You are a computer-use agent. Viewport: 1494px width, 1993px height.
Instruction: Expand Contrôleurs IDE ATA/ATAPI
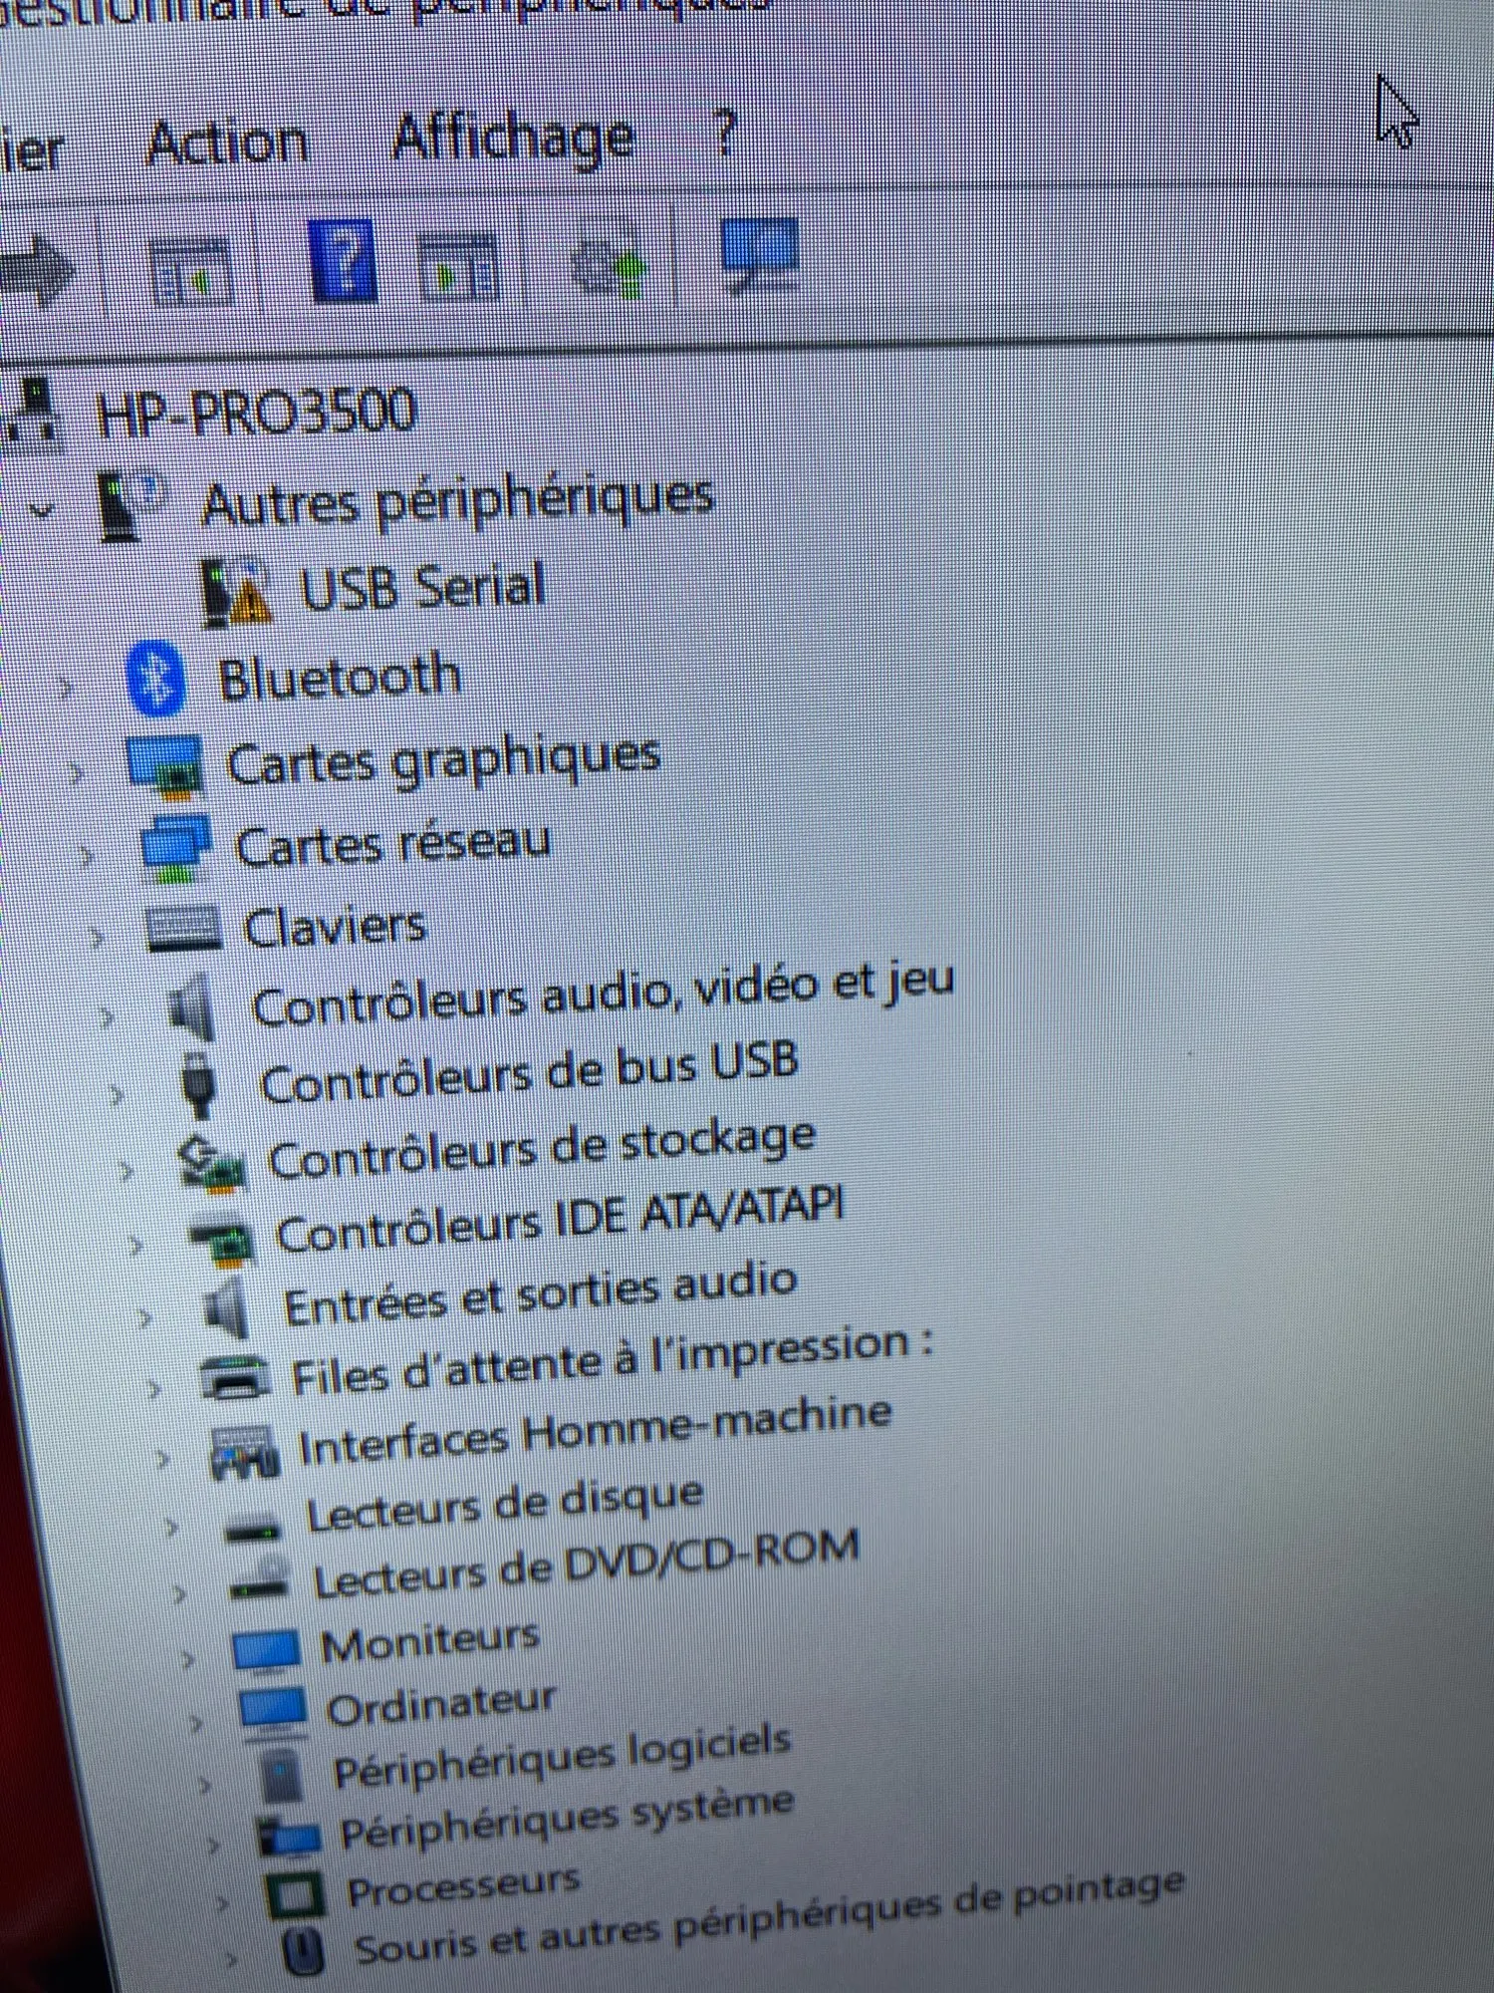135,1244
